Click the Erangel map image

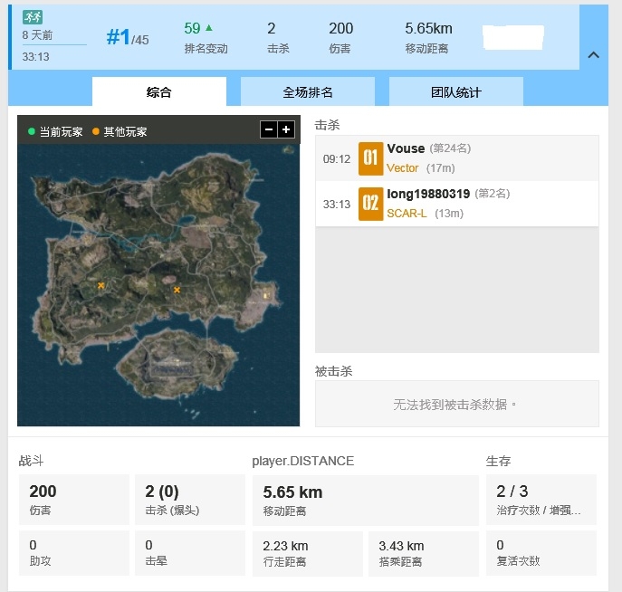pyautogui.click(x=158, y=285)
